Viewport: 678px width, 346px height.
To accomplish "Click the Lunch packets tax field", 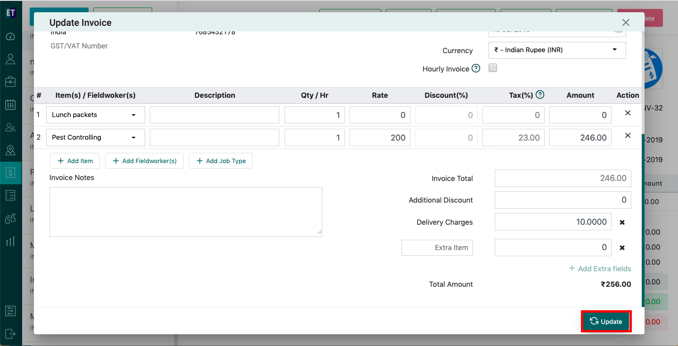I will pyautogui.click(x=514, y=115).
